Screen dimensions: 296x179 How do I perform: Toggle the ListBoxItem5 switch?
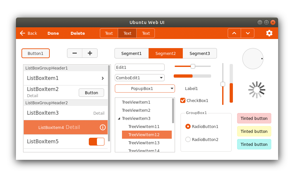(x=97, y=142)
